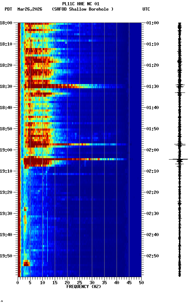This screenshot has height=305, width=195.
Task: Click the 18:40 PDT time label
Action: coord(6,108)
